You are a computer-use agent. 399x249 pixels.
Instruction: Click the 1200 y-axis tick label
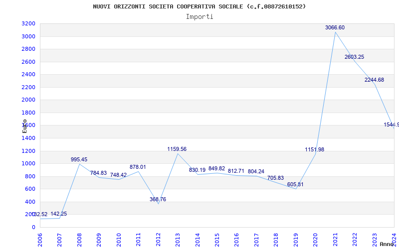(x=28, y=151)
